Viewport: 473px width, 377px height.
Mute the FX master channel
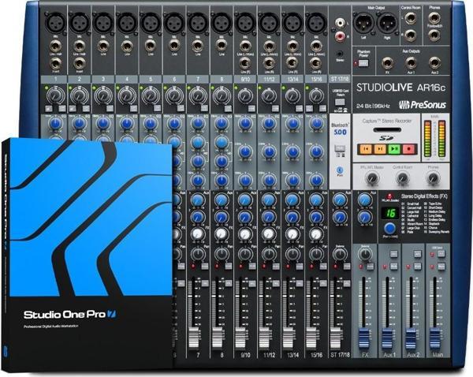click(x=371, y=267)
